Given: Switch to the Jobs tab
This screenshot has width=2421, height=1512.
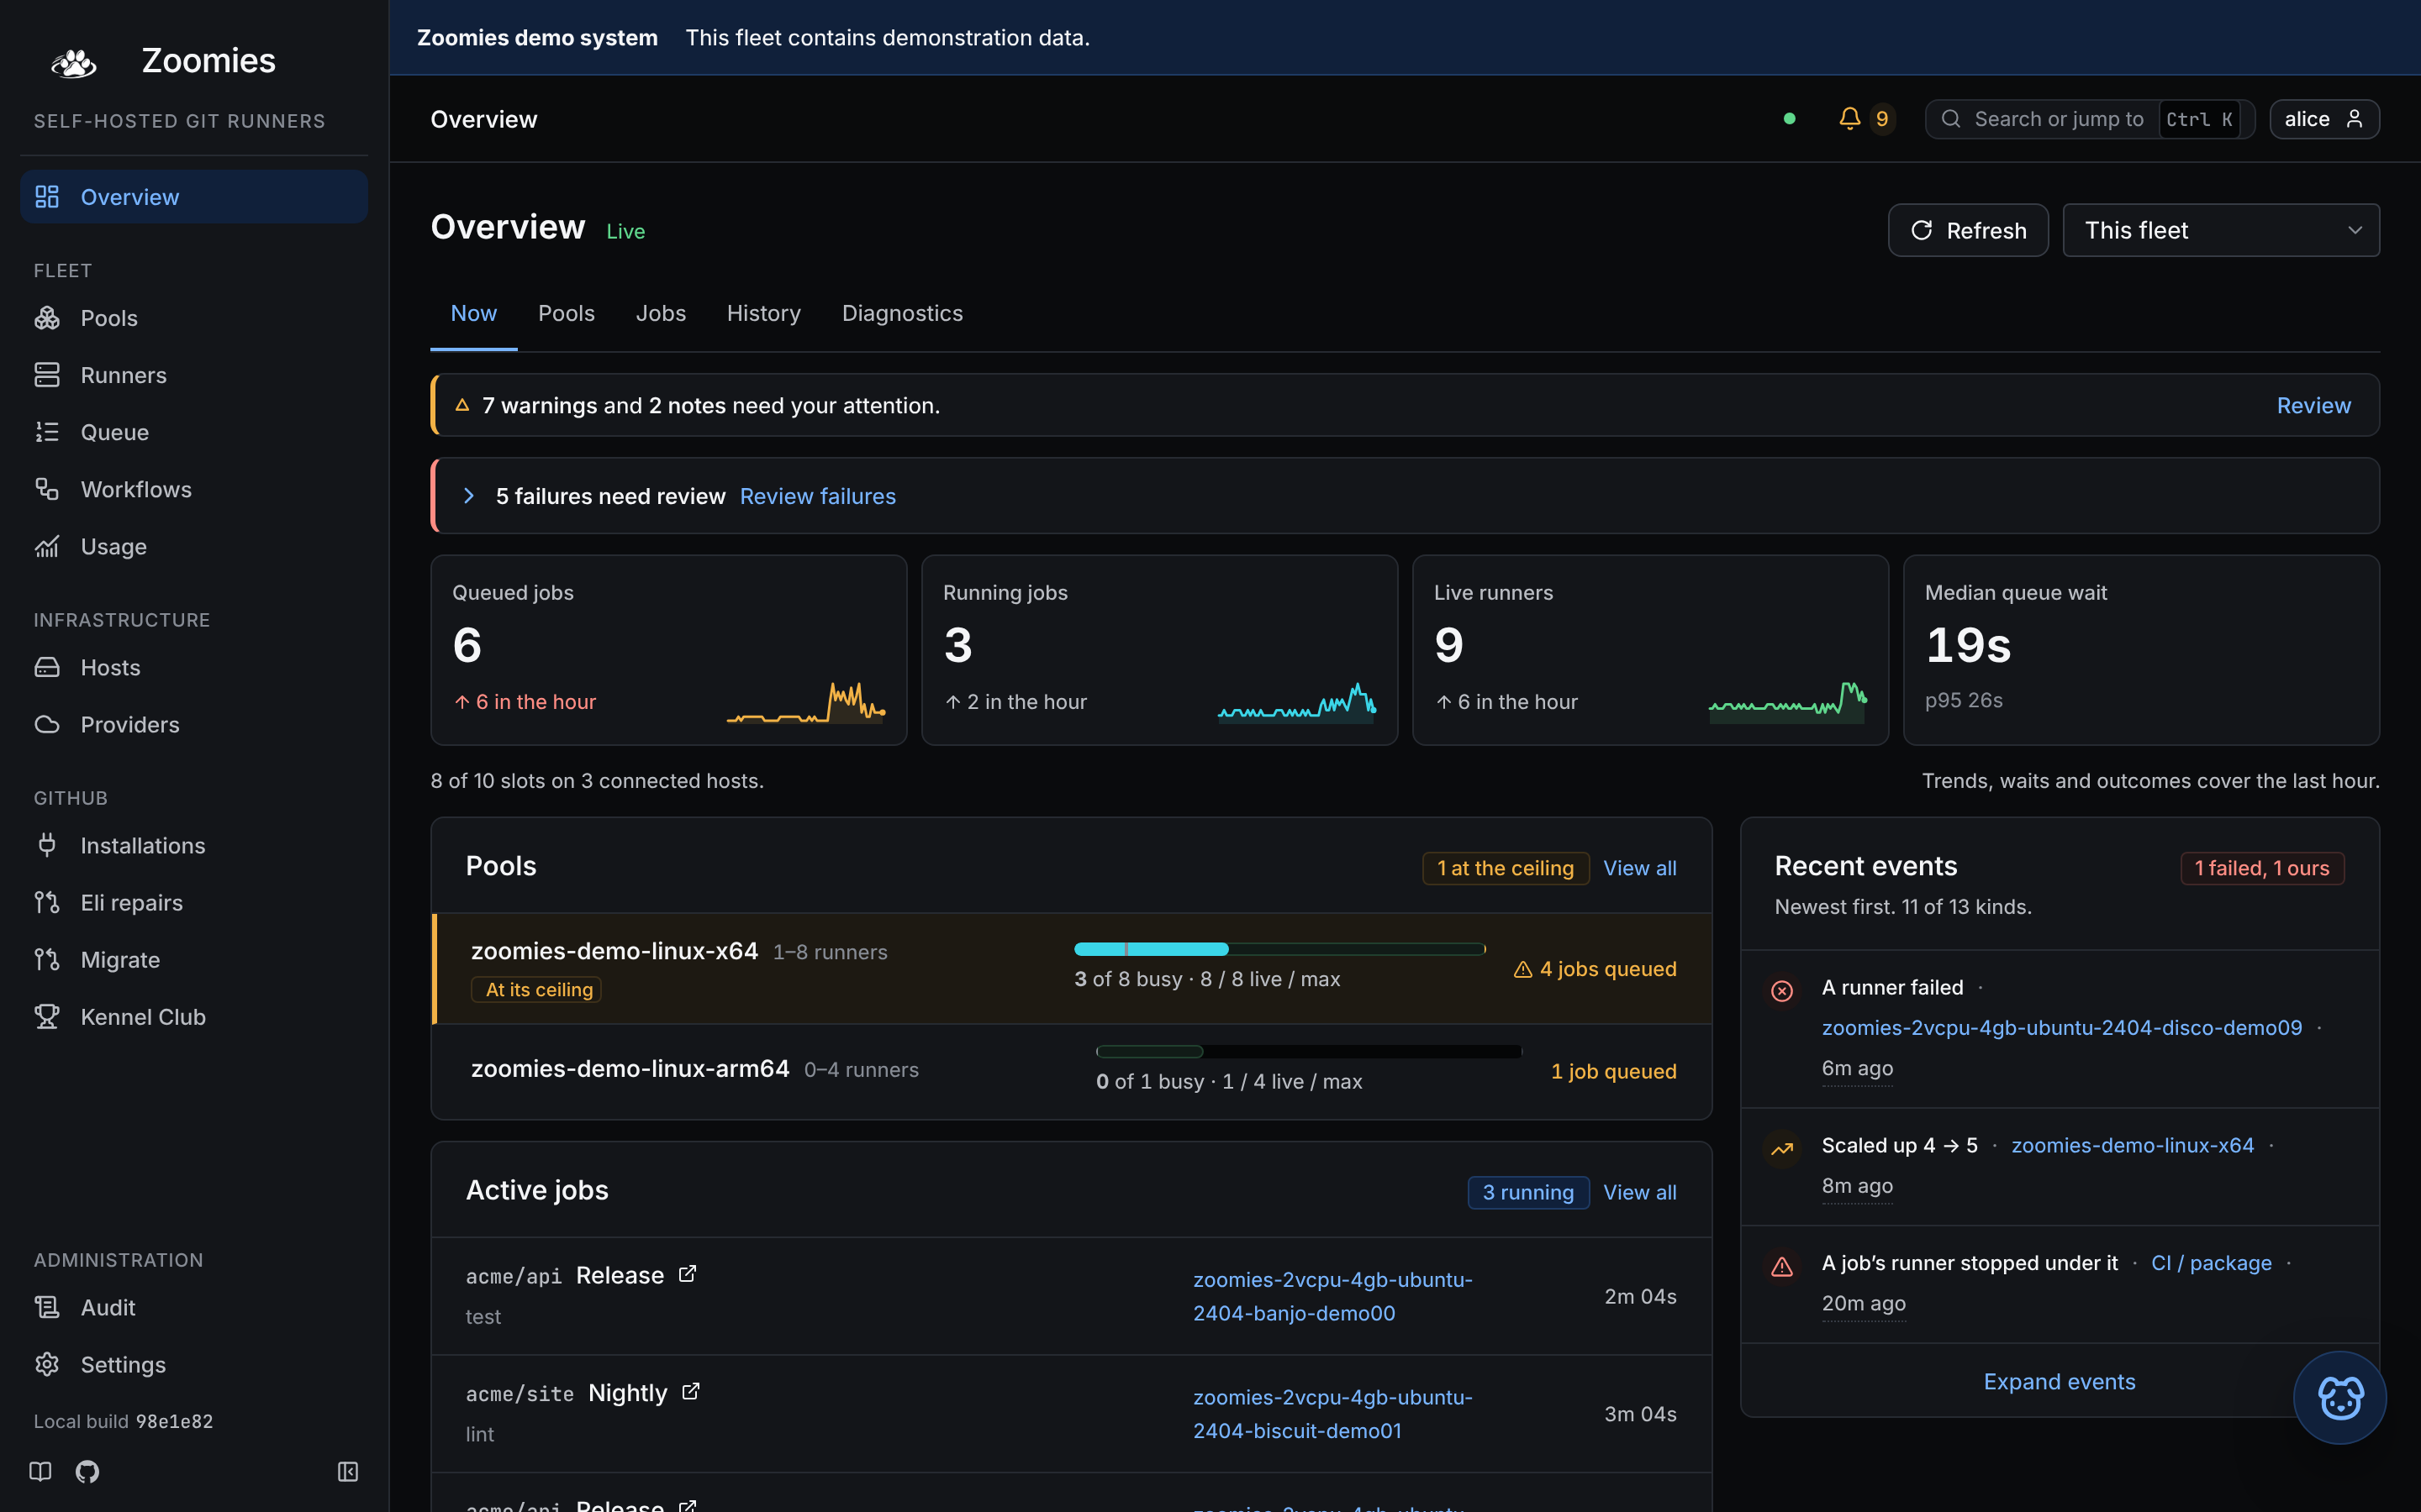Looking at the screenshot, I should coord(662,313).
